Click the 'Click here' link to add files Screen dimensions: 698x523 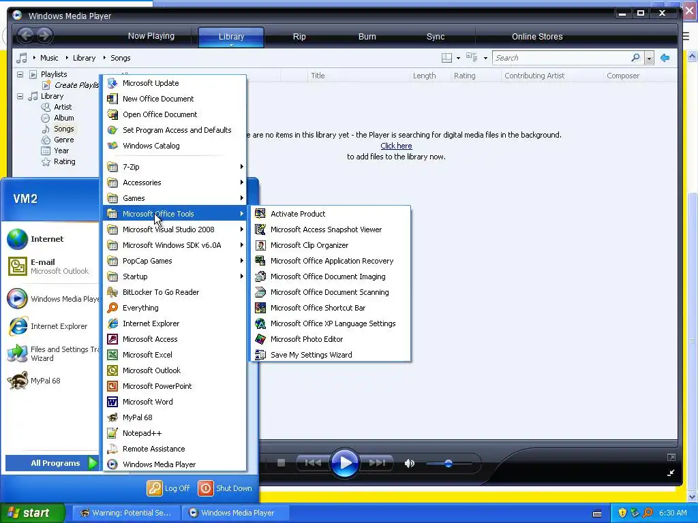[396, 146]
